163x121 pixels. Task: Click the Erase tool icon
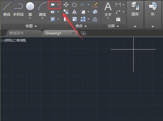[95, 5]
